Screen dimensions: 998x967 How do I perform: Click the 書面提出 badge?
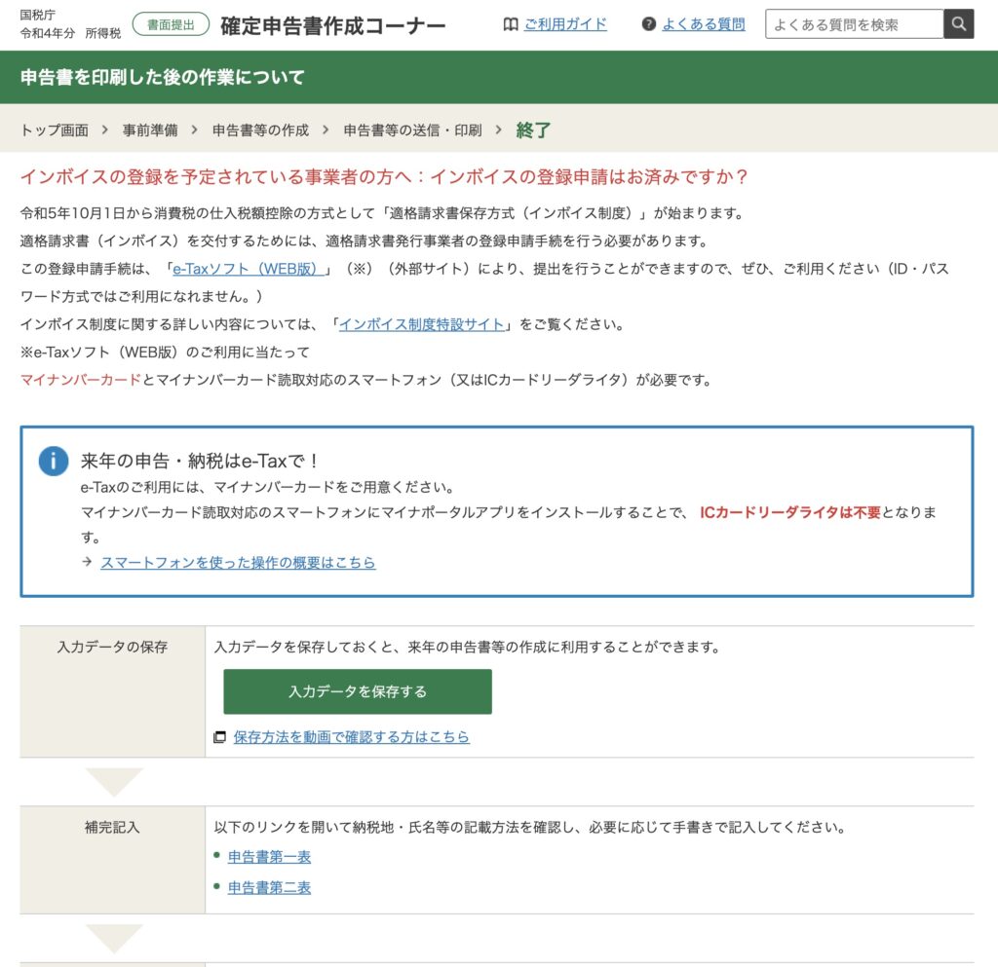click(x=171, y=24)
